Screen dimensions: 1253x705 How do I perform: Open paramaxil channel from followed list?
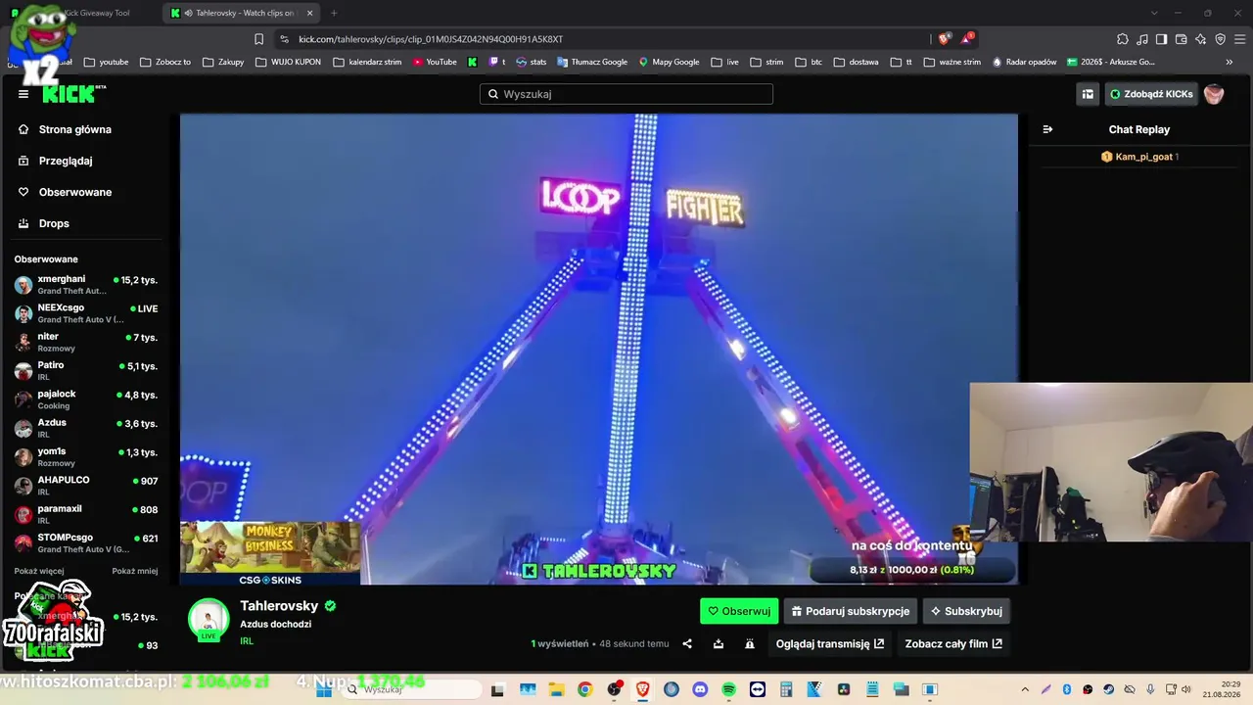86,514
